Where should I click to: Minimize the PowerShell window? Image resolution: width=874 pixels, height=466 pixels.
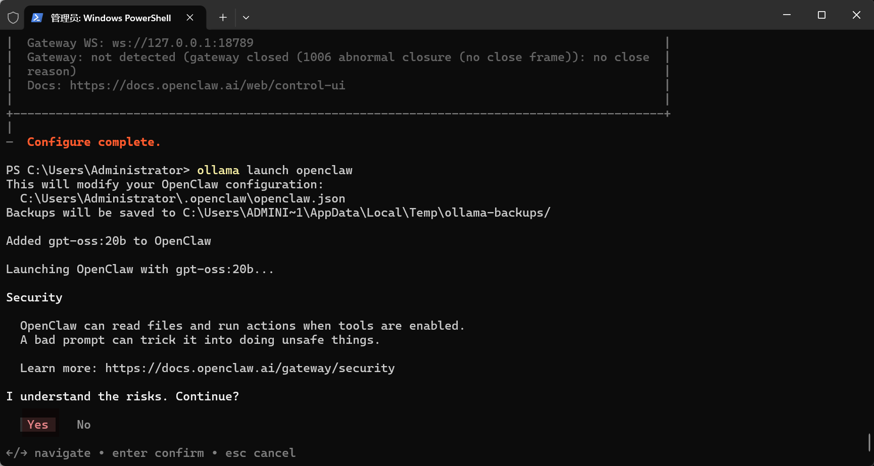coord(787,15)
